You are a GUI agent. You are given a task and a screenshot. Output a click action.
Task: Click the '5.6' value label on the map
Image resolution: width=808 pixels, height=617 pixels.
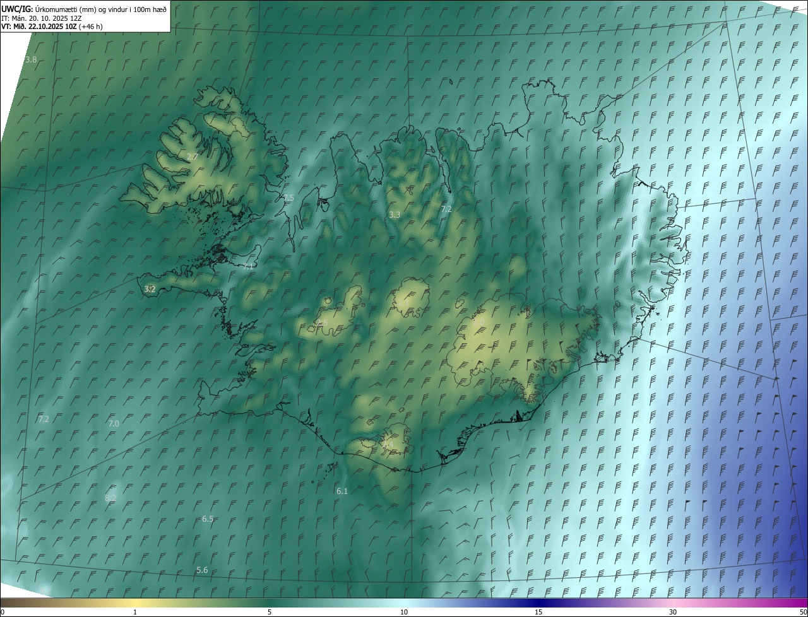(202, 570)
